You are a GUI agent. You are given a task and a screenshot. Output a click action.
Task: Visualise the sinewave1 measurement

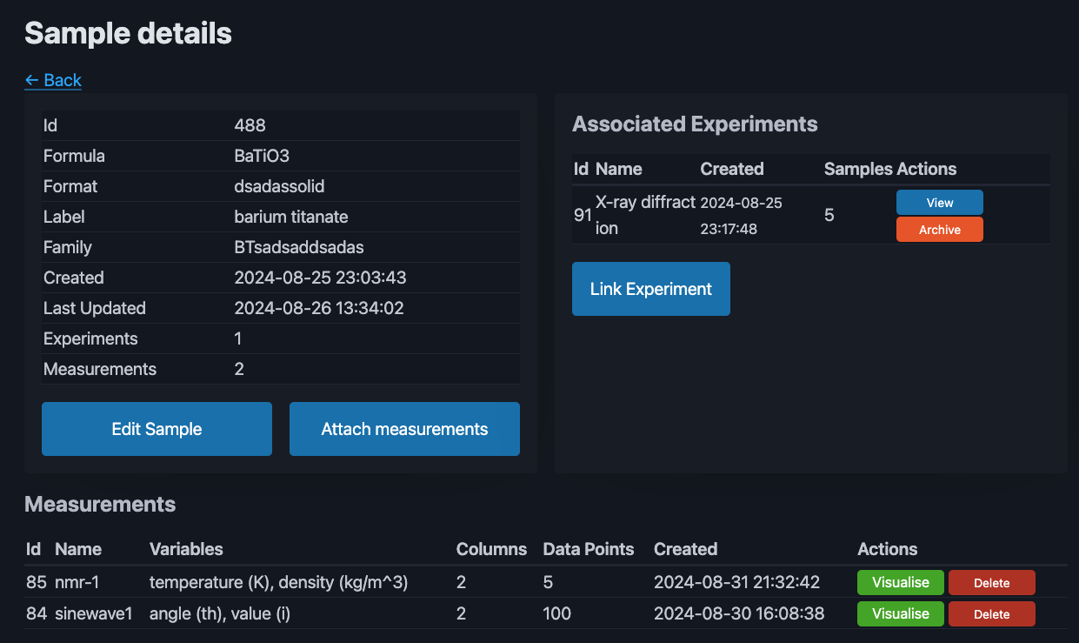(x=900, y=613)
